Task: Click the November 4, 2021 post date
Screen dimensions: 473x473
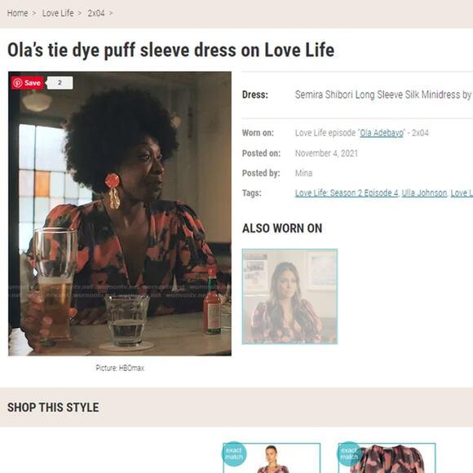Action: (326, 153)
